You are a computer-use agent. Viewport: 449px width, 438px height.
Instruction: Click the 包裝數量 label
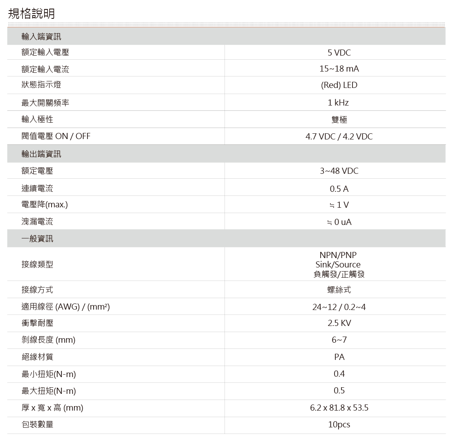pyautogui.click(x=37, y=424)
